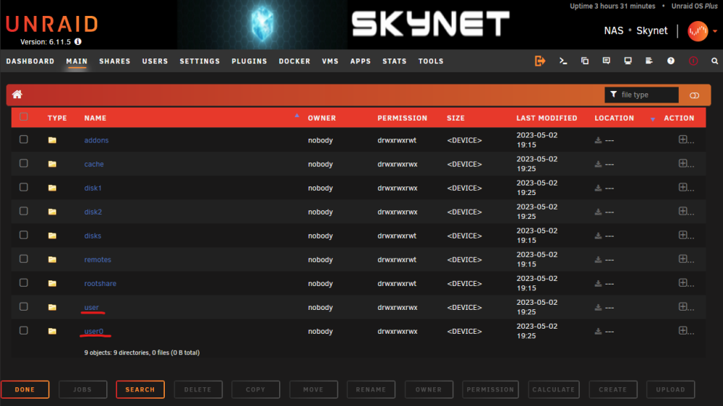Open the Stats menu

394,61
